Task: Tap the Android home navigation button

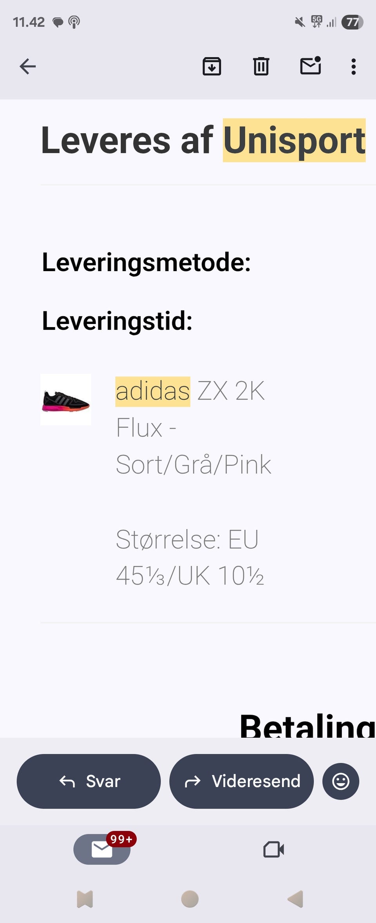Action: click(x=190, y=899)
